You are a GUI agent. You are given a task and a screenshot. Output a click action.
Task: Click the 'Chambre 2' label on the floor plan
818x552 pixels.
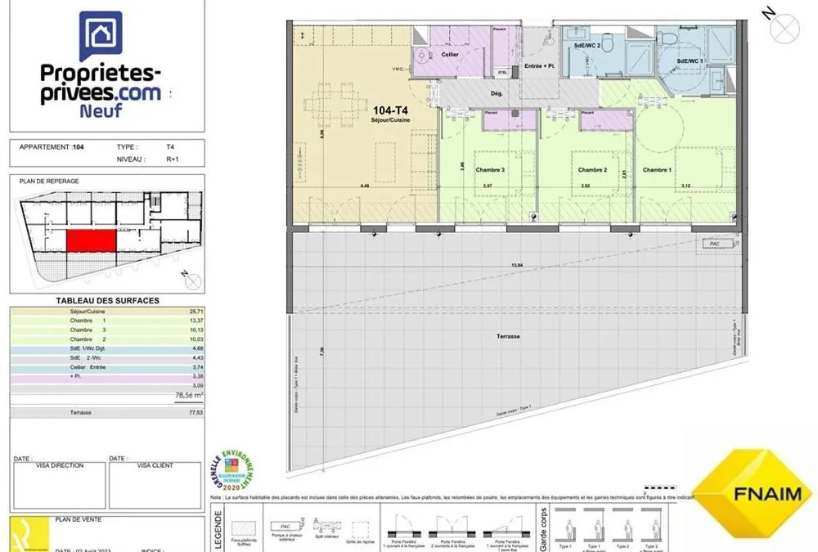(592, 169)
